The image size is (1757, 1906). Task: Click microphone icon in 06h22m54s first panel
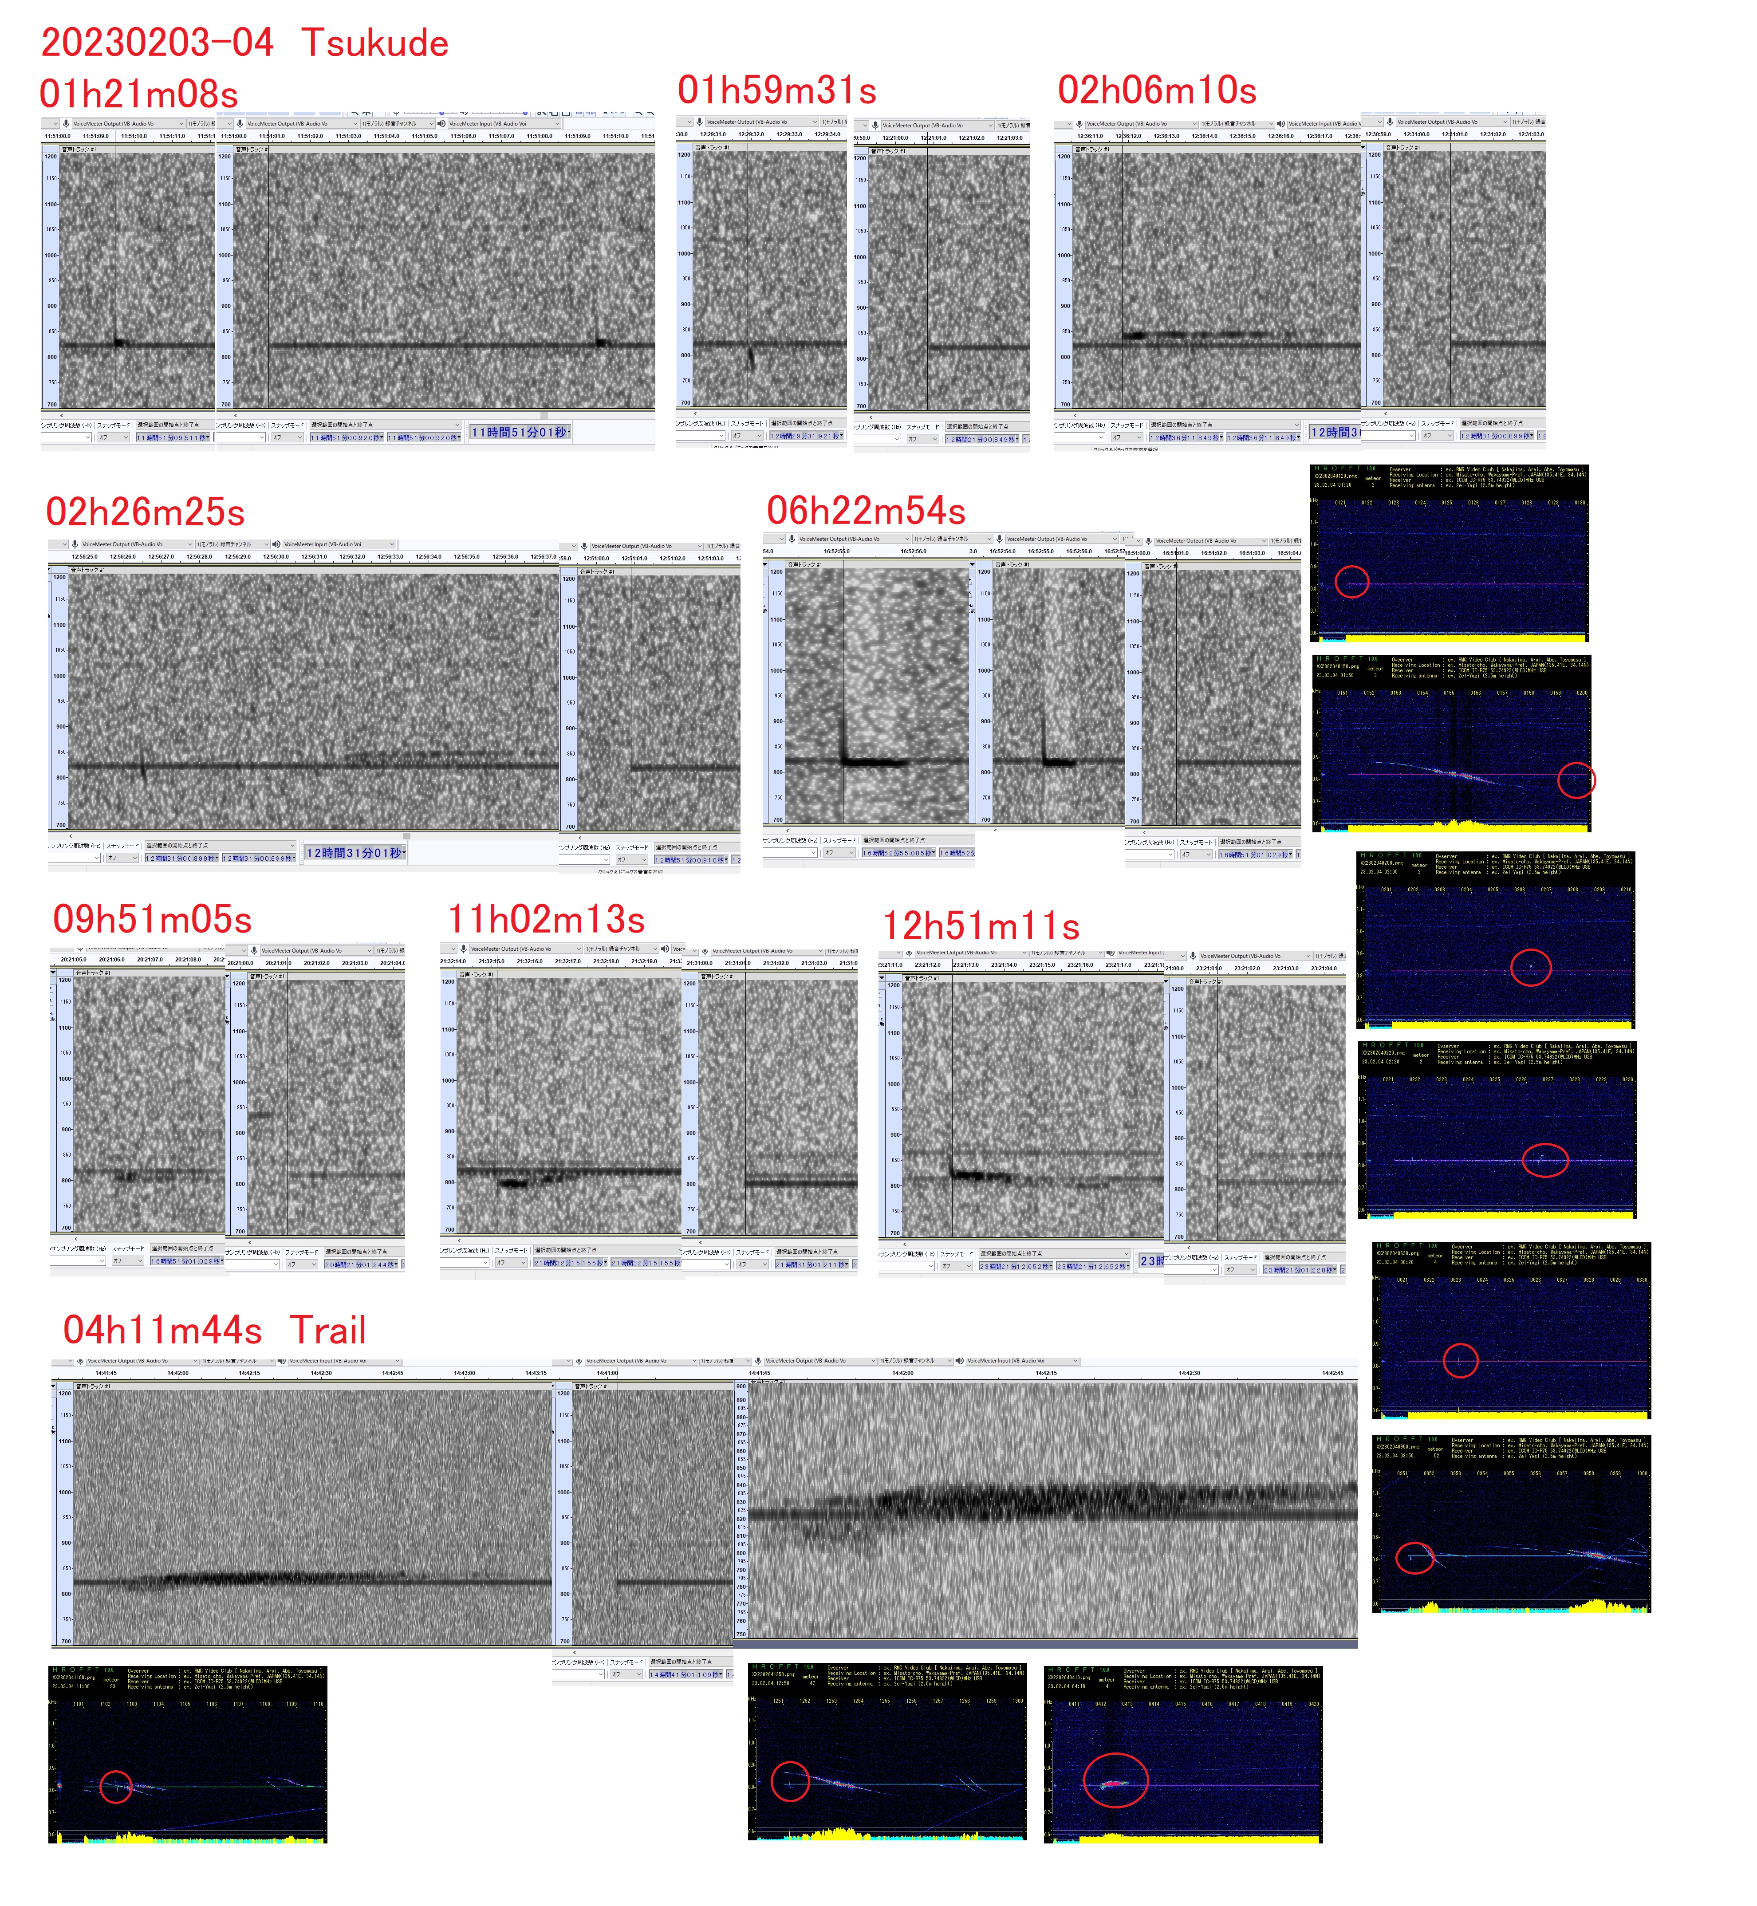point(792,539)
